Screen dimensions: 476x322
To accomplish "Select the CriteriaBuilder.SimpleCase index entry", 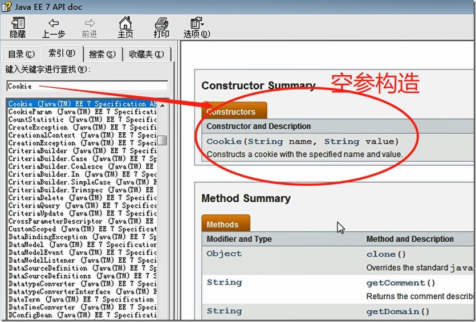I will [82, 182].
